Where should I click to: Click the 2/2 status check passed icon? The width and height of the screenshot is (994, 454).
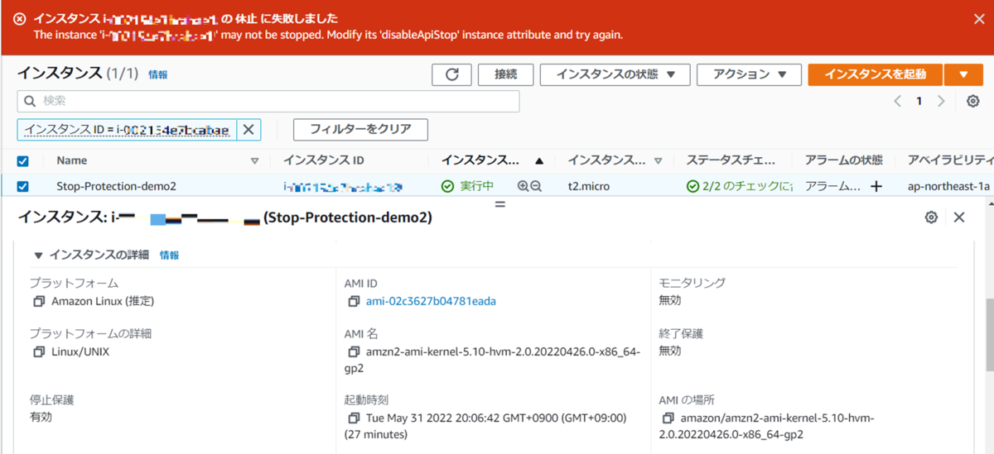point(692,187)
